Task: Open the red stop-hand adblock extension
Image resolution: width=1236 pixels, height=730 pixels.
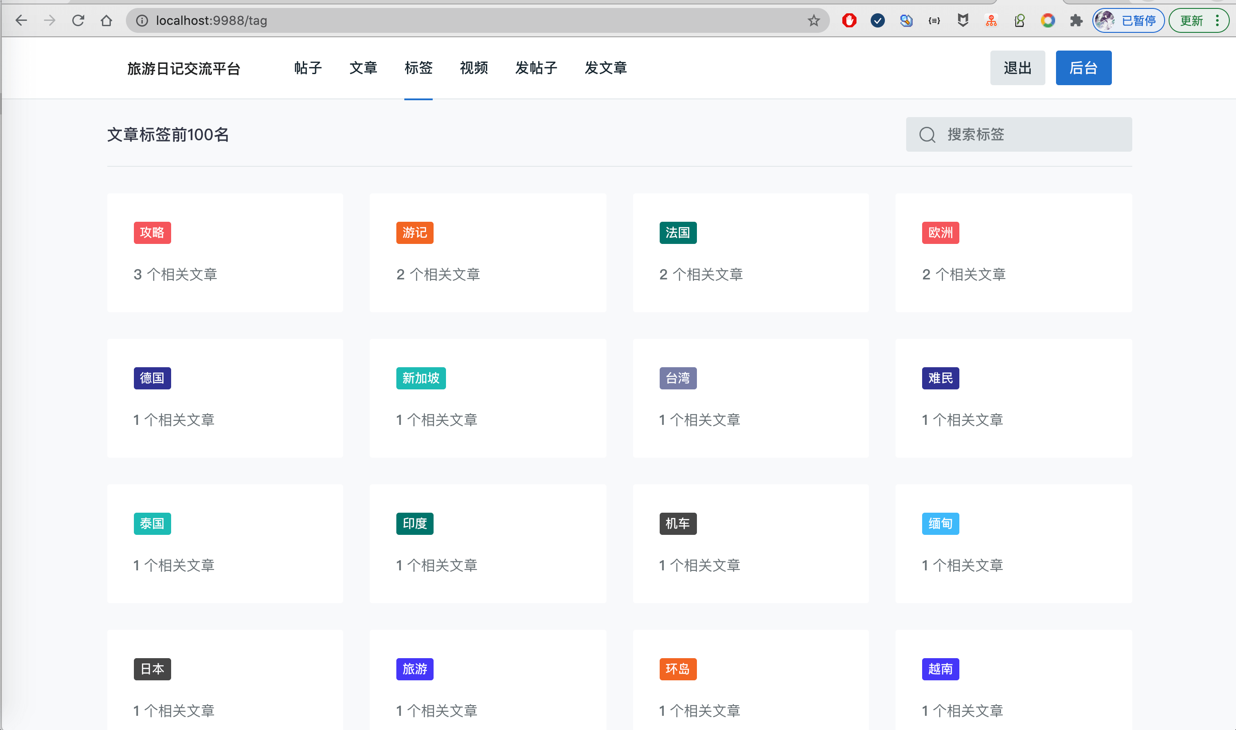Action: click(849, 20)
